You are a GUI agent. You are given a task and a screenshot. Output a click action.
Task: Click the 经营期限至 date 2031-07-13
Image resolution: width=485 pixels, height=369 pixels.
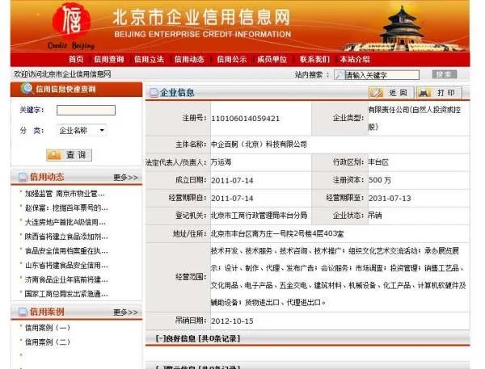tap(390, 199)
